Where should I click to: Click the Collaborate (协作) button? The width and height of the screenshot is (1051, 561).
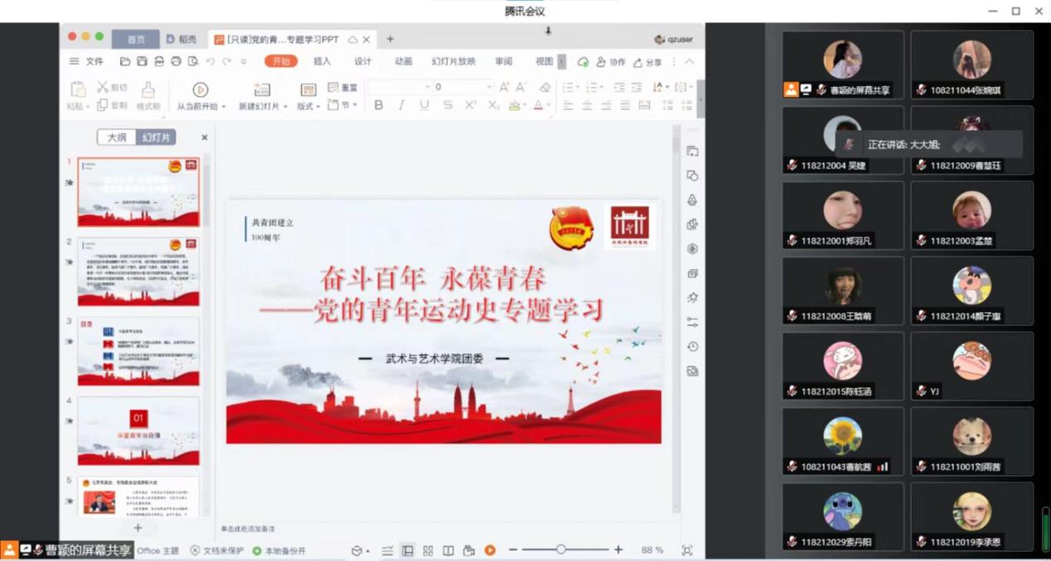611,62
